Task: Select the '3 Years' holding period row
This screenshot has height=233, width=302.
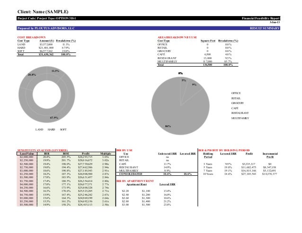Action: [x=208, y=164]
